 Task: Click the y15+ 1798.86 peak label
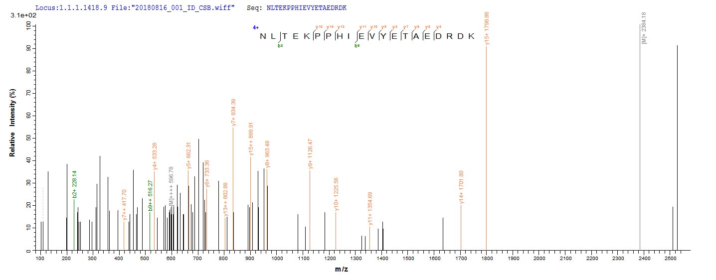487,29
